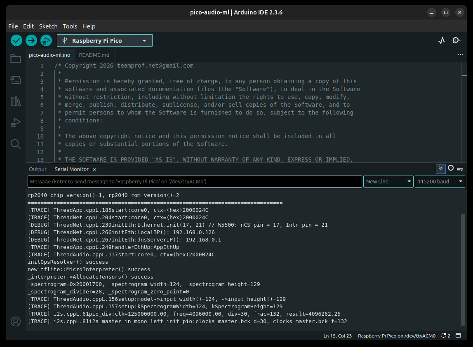Close the Serial Monitor tab
Image resolution: width=473 pixels, height=347 pixels.
pyautogui.click(x=94, y=170)
